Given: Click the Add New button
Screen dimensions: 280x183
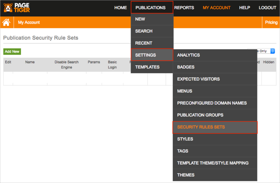Looking at the screenshot, I should 12,52.
